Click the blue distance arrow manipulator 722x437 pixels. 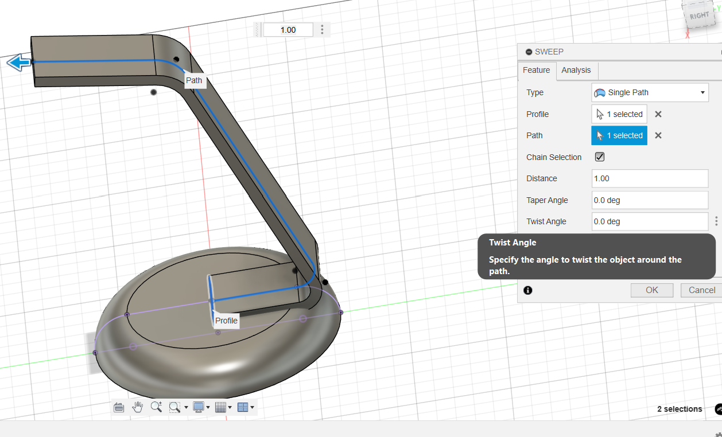pyautogui.click(x=19, y=63)
